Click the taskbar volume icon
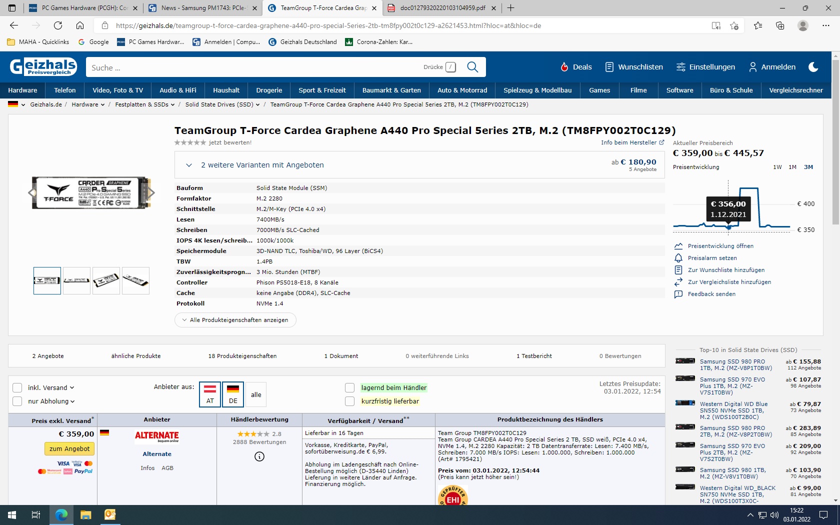Image resolution: width=840 pixels, height=525 pixels. (774, 514)
